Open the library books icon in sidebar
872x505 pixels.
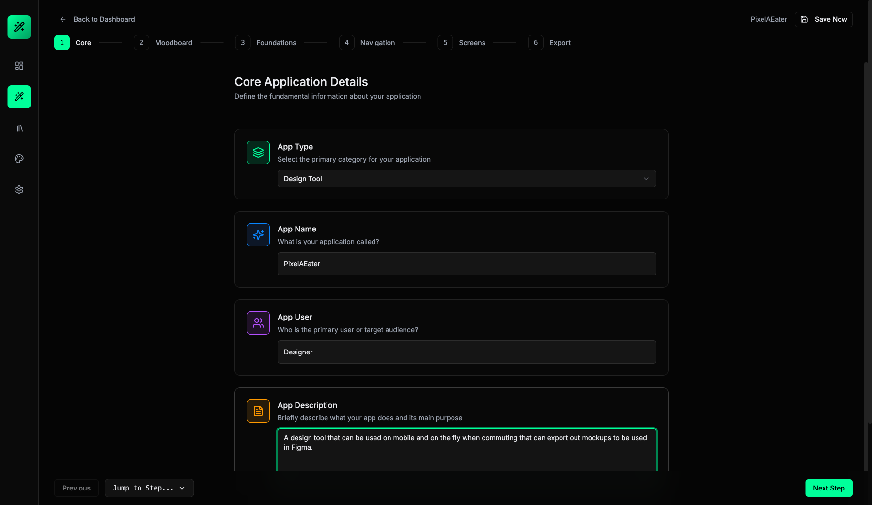point(19,128)
